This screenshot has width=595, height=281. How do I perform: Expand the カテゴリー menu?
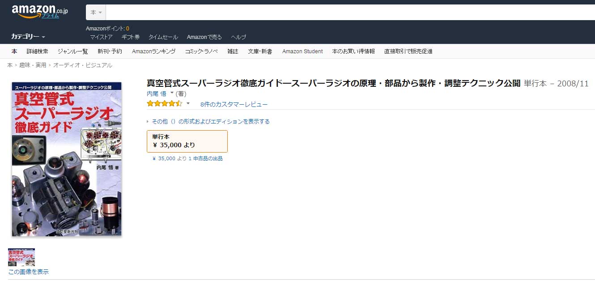(28, 37)
